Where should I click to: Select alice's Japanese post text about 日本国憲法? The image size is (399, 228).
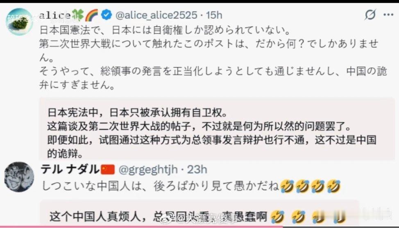click(213, 57)
